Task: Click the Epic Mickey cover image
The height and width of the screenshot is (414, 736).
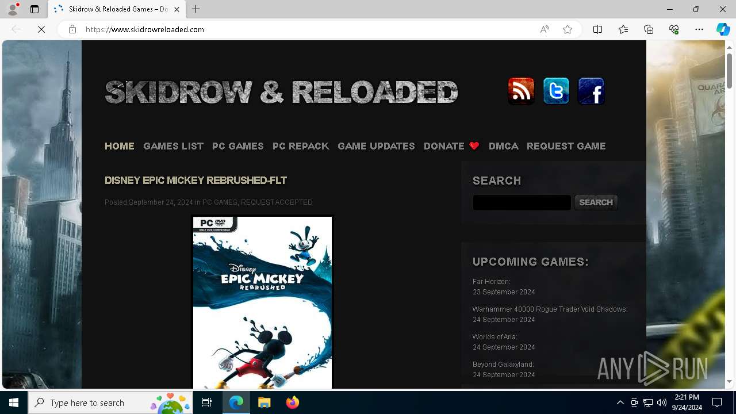Action: tap(262, 302)
